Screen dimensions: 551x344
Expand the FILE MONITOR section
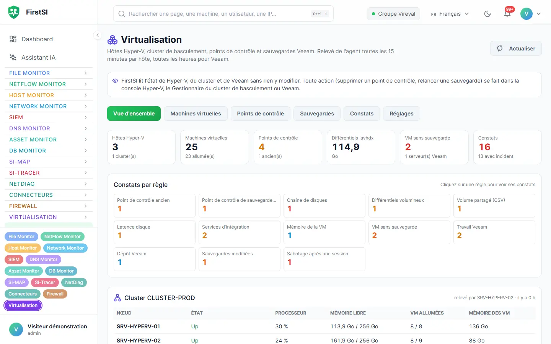pos(49,73)
